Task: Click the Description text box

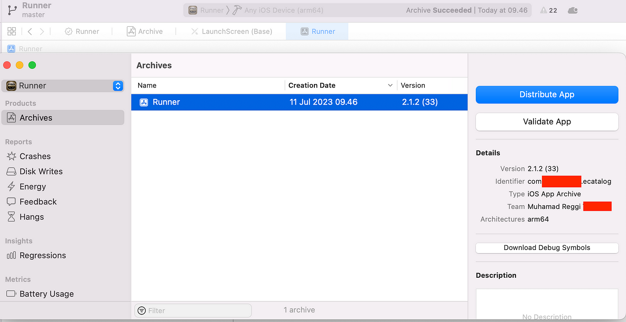Action: click(x=547, y=304)
